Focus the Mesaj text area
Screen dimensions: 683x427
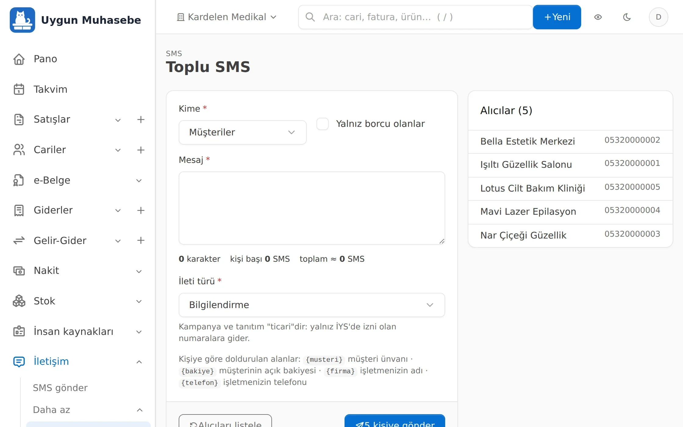click(x=312, y=208)
